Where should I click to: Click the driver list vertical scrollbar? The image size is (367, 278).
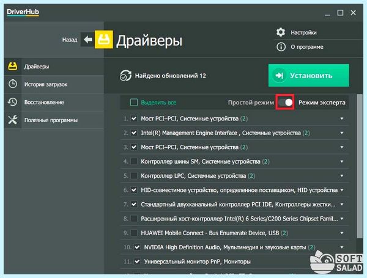coord(360,166)
